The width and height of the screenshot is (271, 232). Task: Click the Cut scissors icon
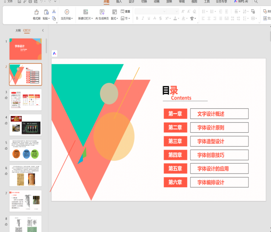54,12
